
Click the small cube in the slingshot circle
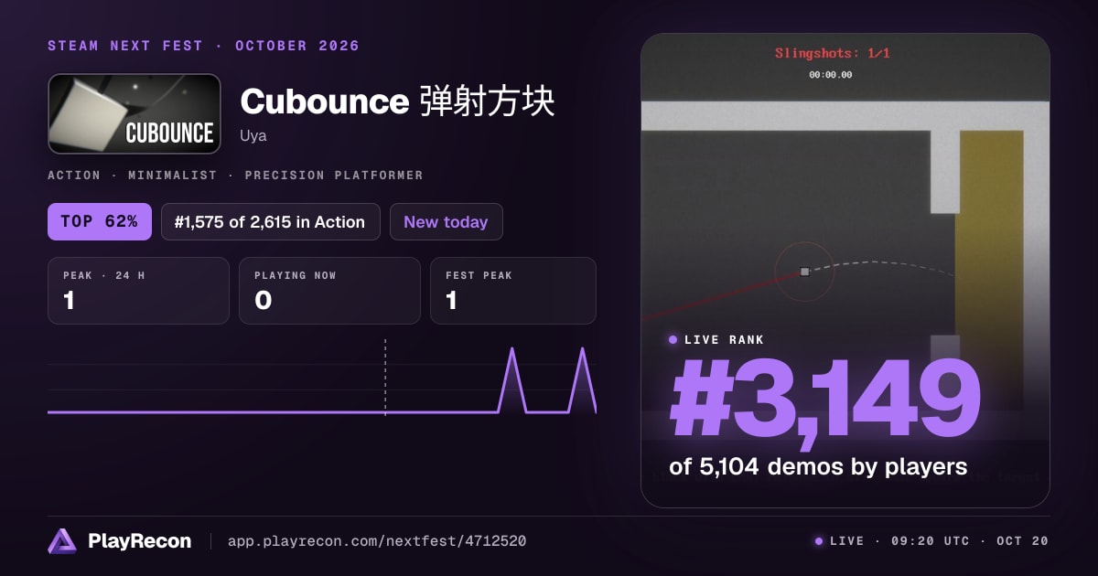pos(804,272)
